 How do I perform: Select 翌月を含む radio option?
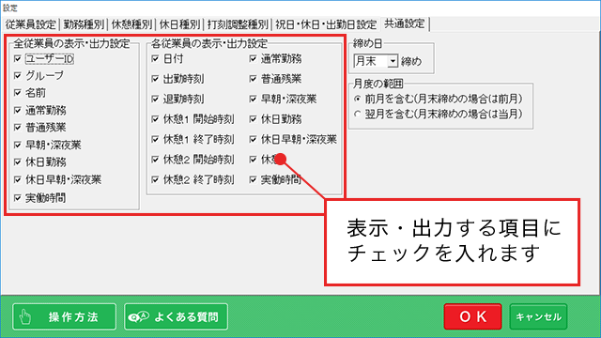358,114
